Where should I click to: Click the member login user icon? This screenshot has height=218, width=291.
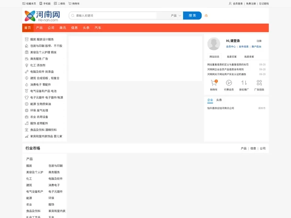click(x=230, y=4)
